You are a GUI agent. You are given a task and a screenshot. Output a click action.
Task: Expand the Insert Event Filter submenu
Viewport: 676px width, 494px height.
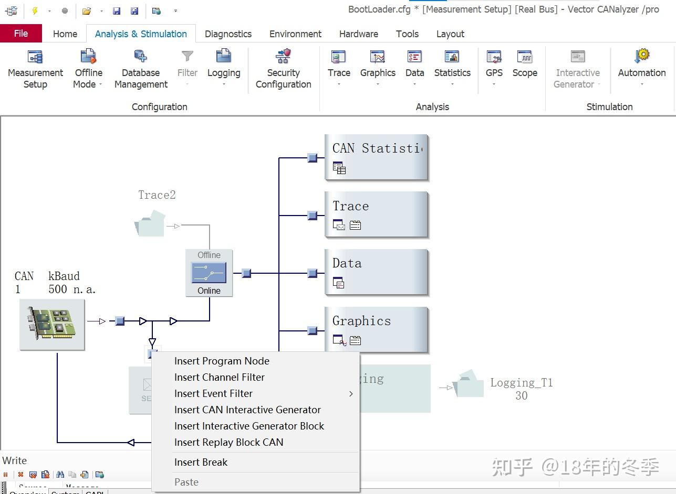(x=351, y=393)
